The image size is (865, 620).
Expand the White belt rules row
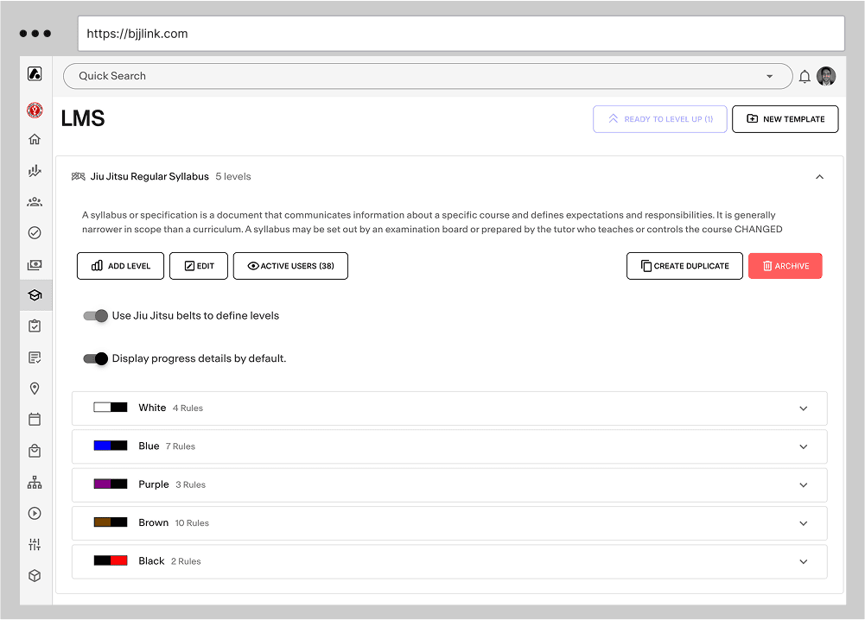point(803,408)
